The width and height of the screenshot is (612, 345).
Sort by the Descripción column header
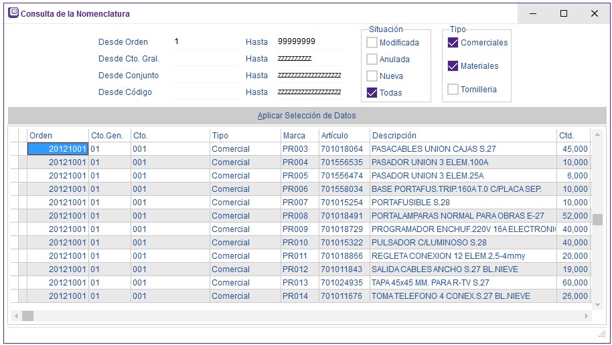(x=462, y=136)
